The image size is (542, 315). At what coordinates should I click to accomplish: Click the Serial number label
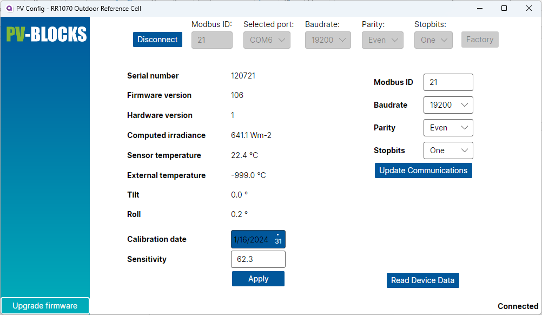(x=153, y=76)
